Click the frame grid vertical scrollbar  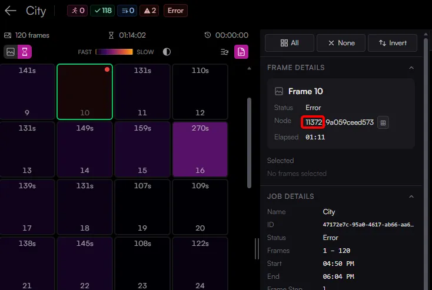249,143
